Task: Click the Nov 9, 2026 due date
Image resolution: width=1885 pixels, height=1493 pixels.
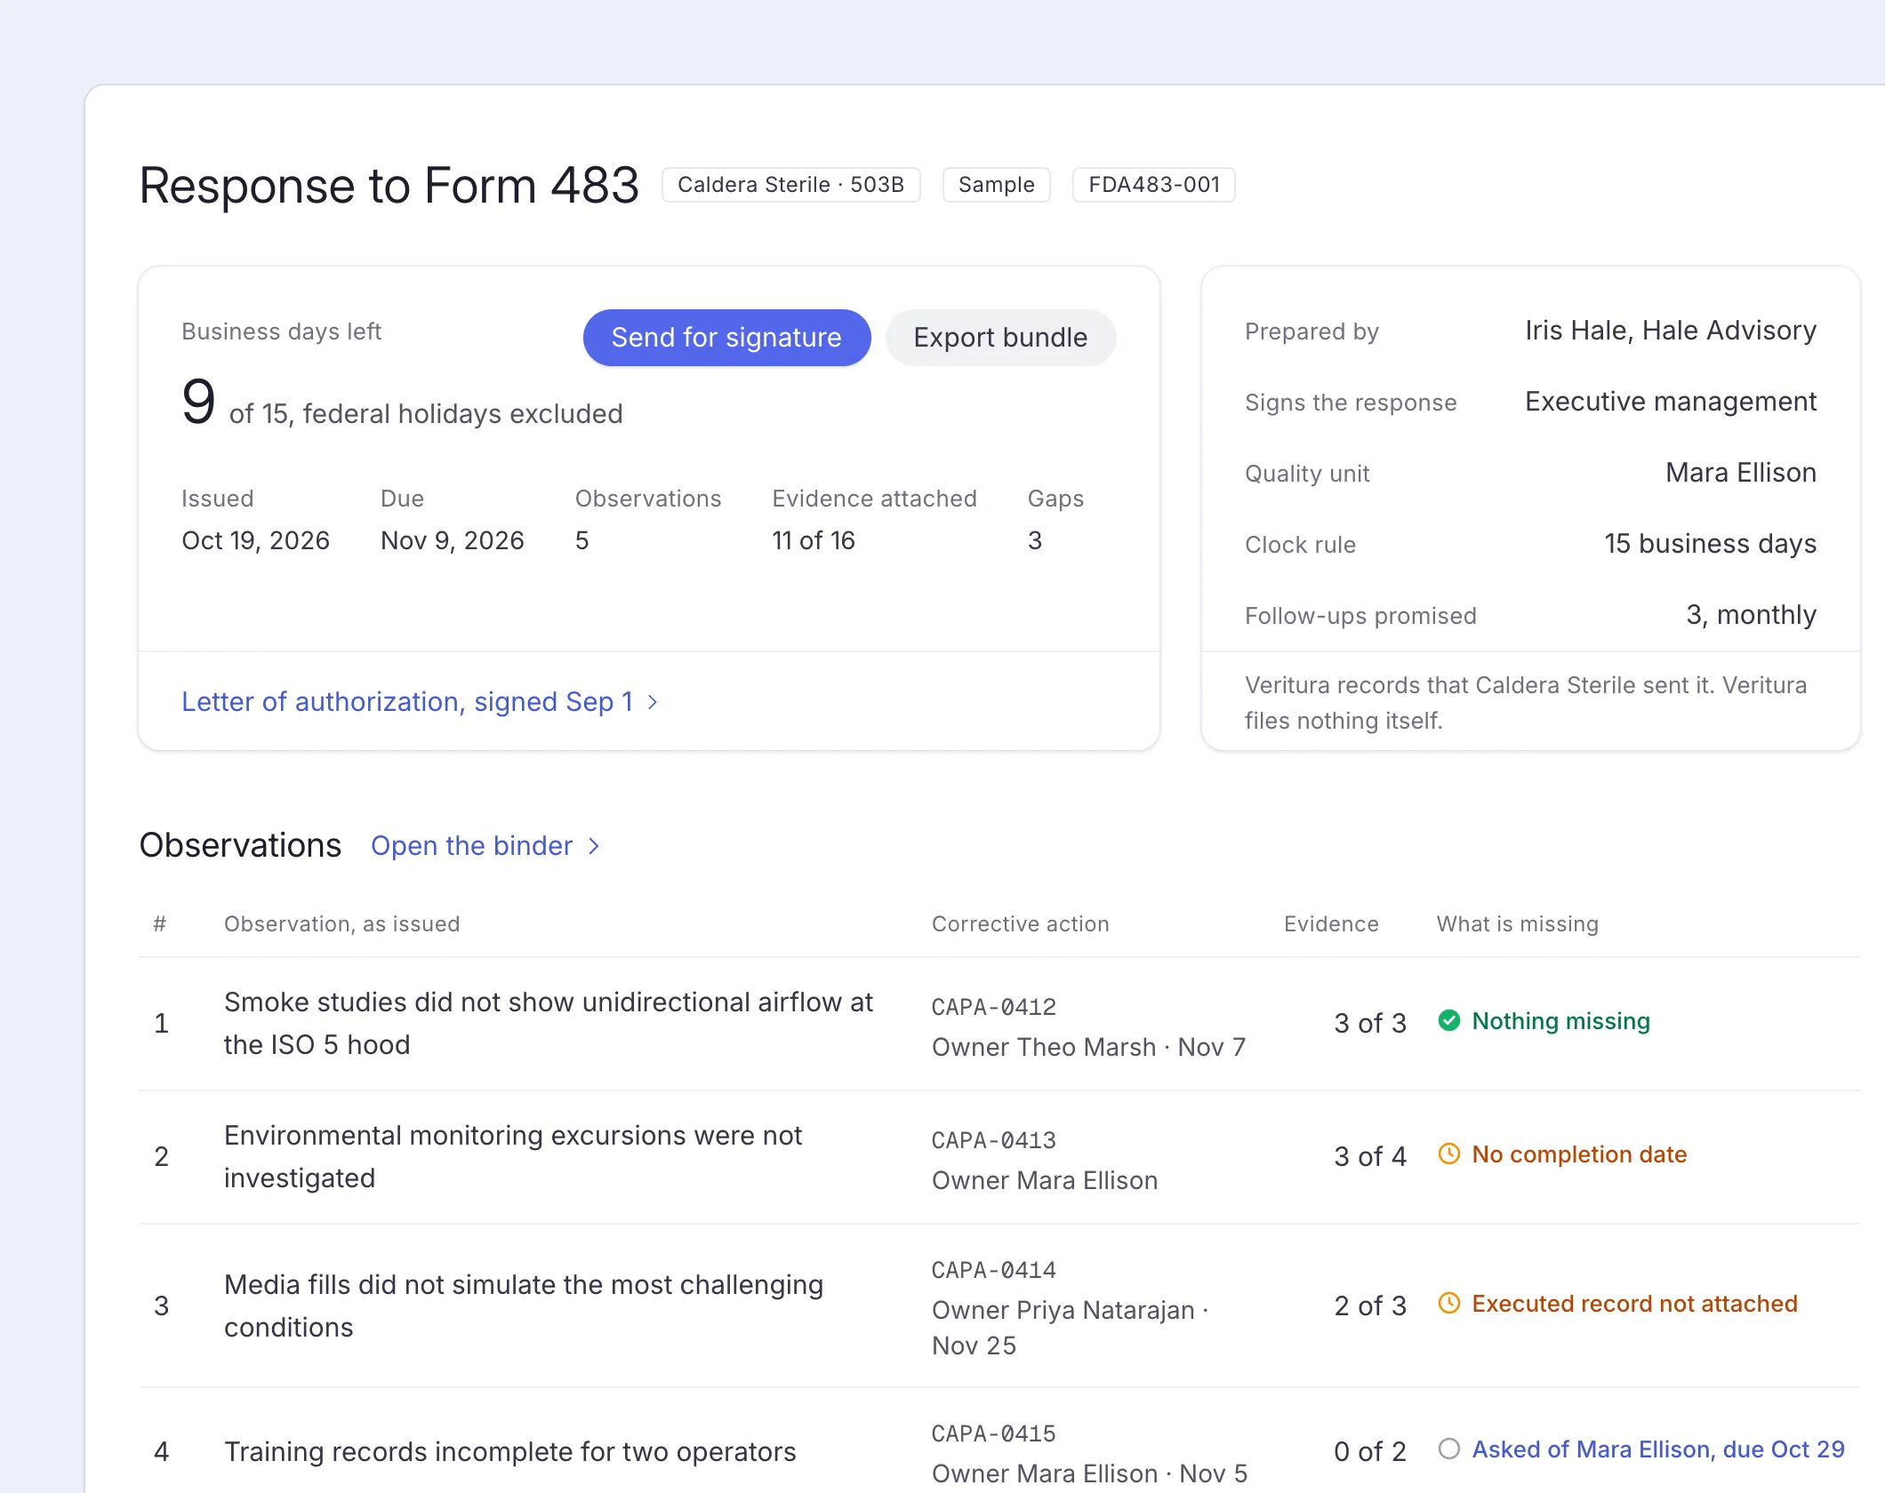Action: (453, 540)
